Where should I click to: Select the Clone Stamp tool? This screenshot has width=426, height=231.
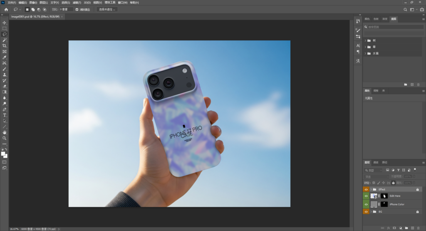point(4,75)
